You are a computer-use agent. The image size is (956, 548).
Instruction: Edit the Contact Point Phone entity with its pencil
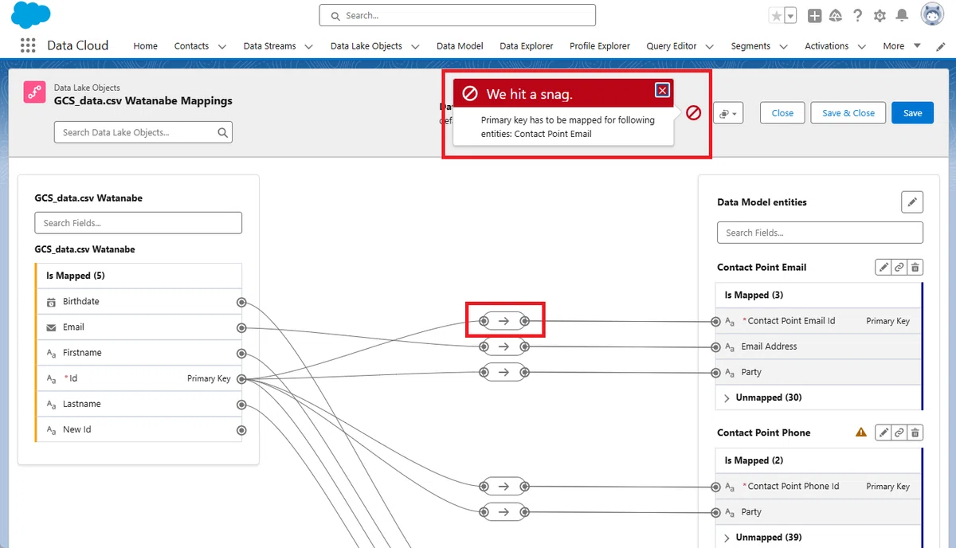883,433
